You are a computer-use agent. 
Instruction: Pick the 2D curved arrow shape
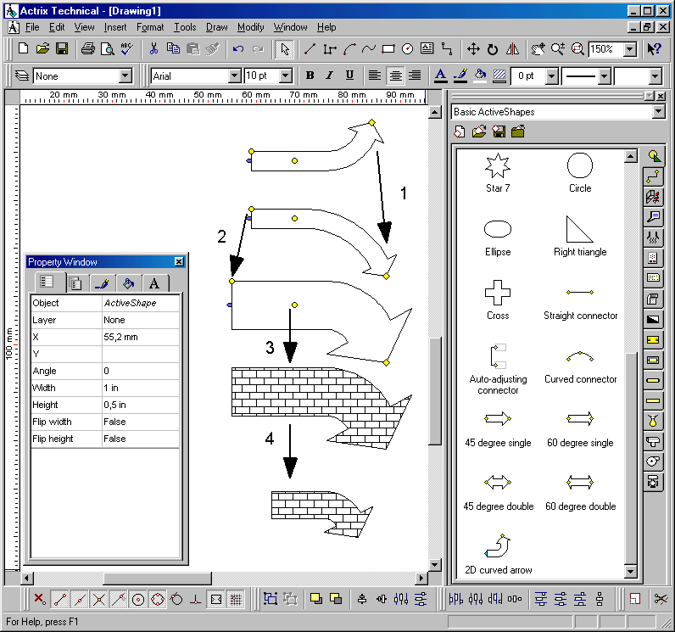pos(498,545)
